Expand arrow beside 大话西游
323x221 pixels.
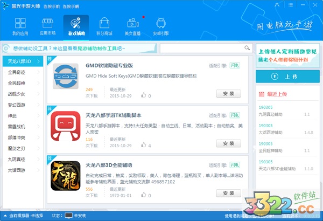[39, 170]
